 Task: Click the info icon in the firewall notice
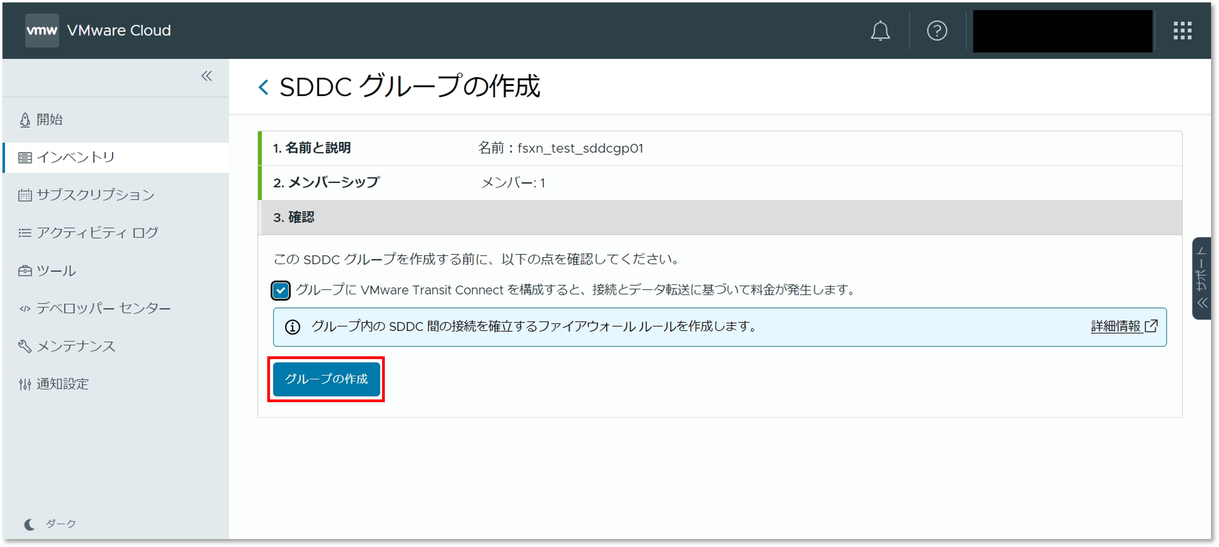click(293, 327)
